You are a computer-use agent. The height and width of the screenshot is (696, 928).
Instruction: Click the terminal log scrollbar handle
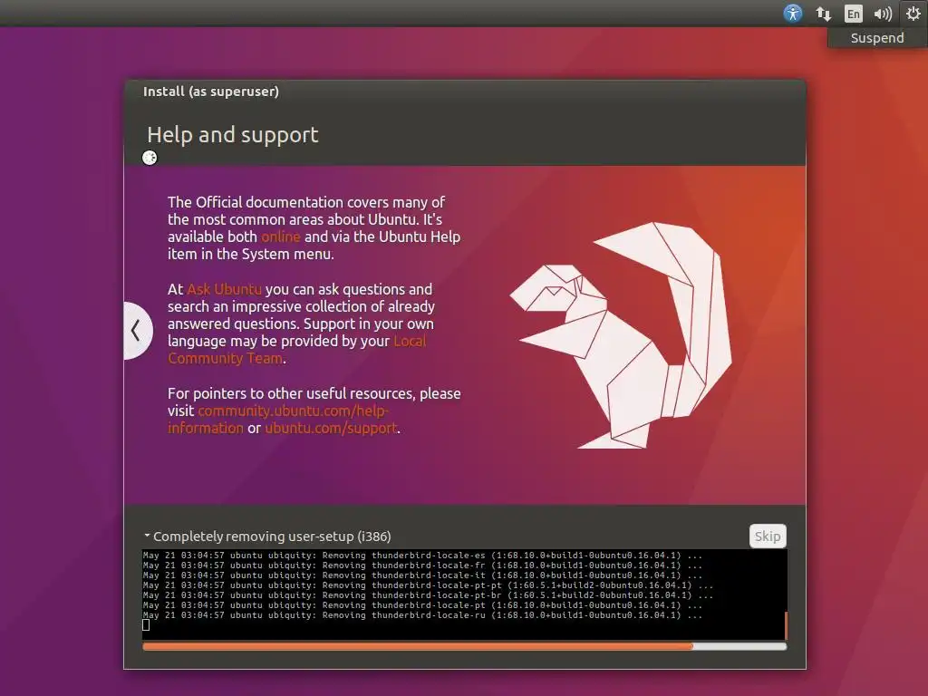(786, 625)
